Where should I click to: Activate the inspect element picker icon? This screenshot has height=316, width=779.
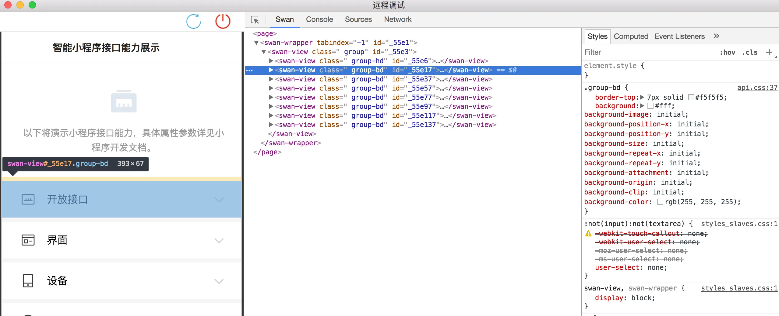[255, 20]
